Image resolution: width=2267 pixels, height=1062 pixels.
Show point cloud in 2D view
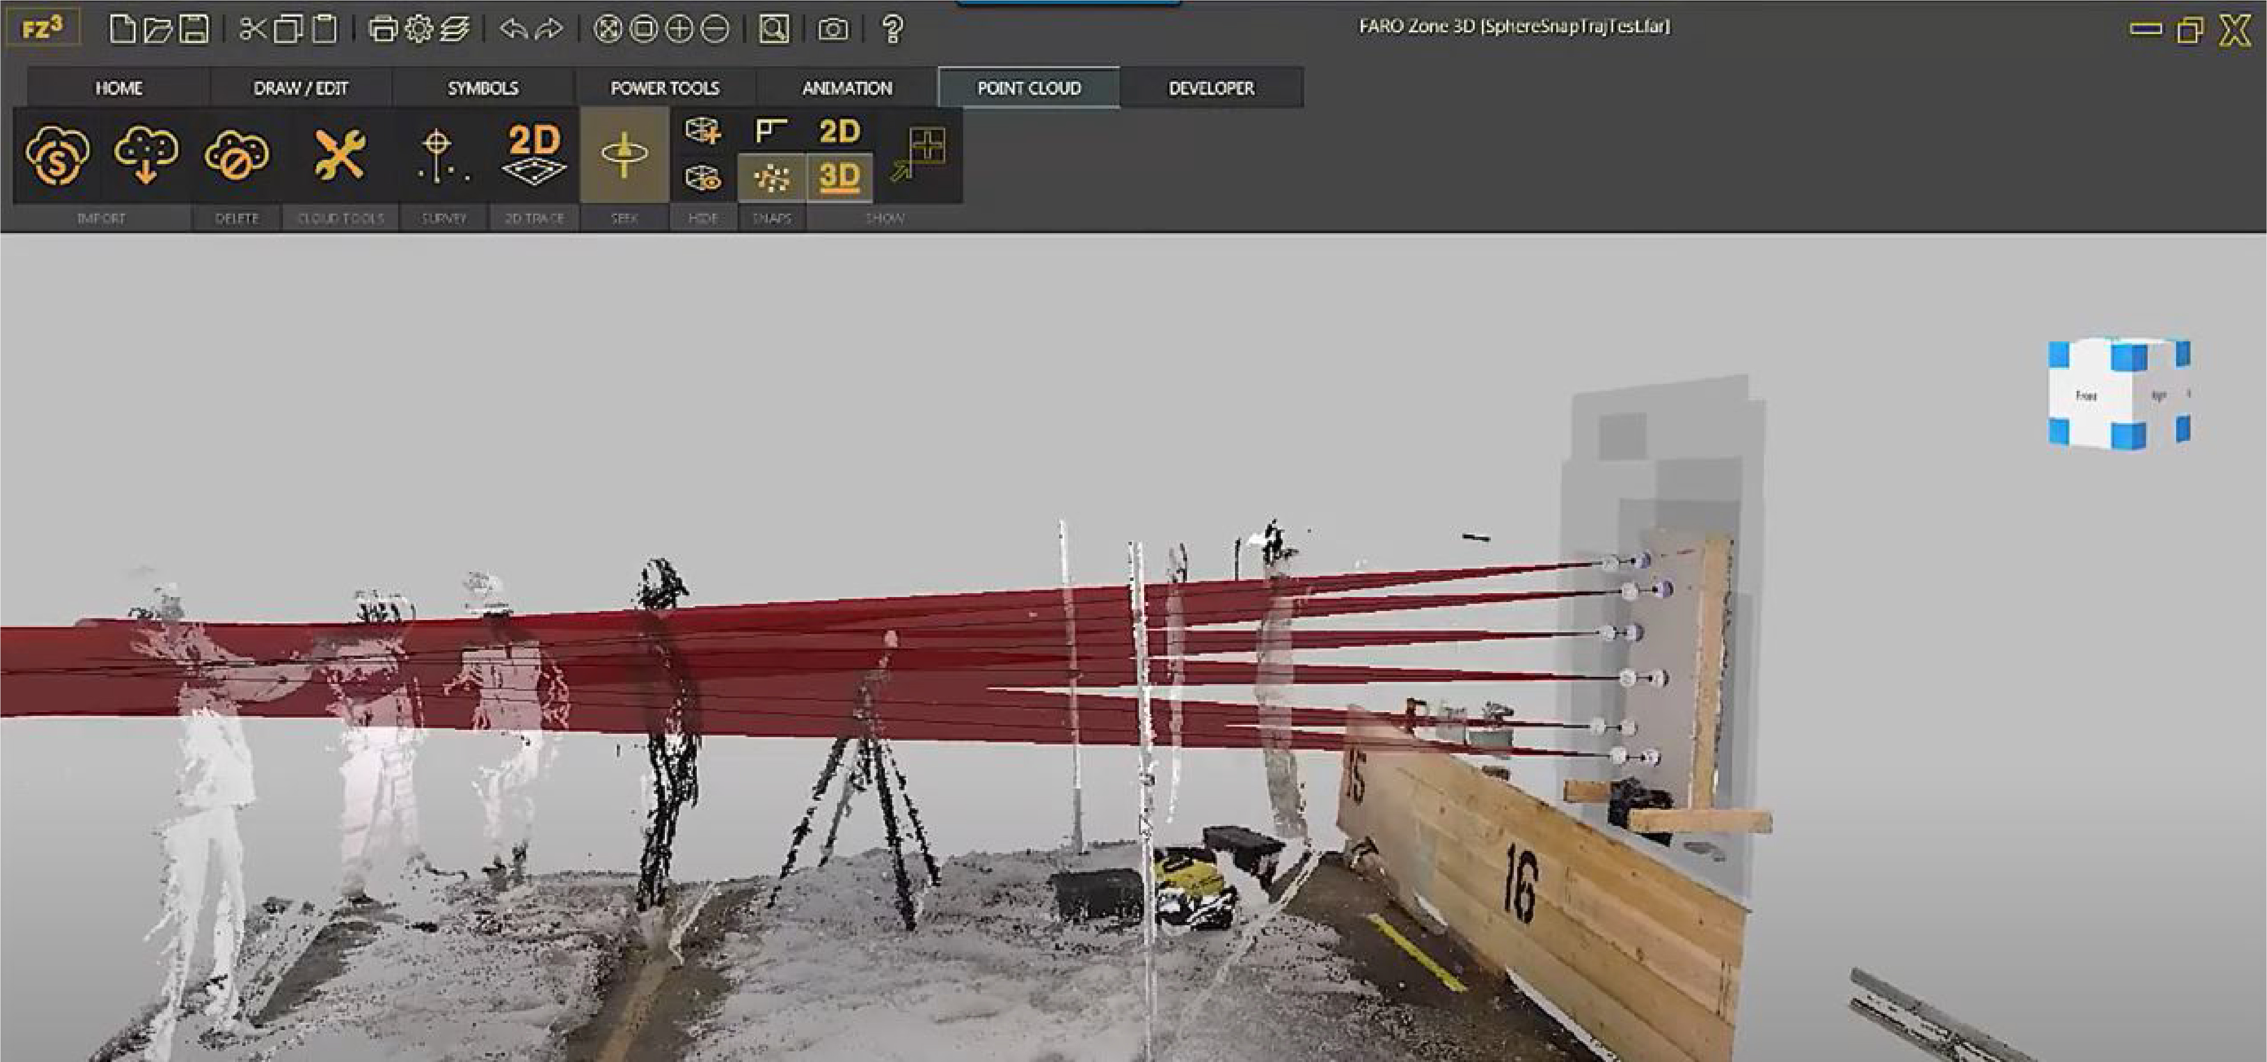pos(840,132)
